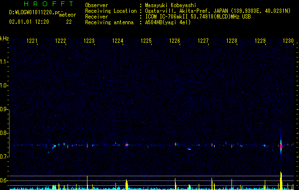Click the "Observer" field label
Viewport: 299px width, 190px height.
pyautogui.click(x=96, y=5)
